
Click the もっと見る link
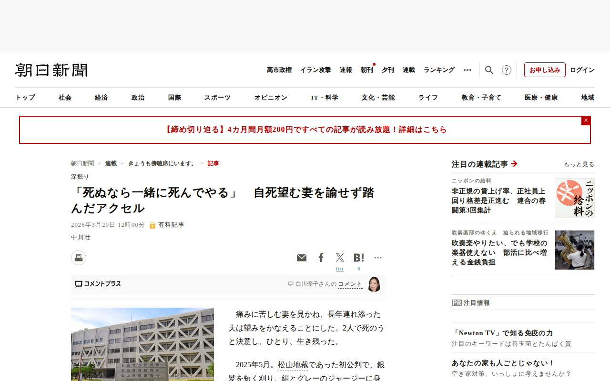click(579, 165)
